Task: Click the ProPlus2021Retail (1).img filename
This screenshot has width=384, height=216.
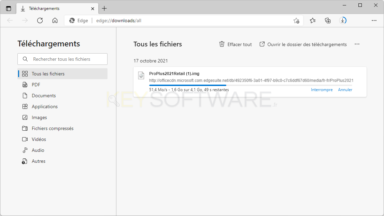Action: pos(174,73)
